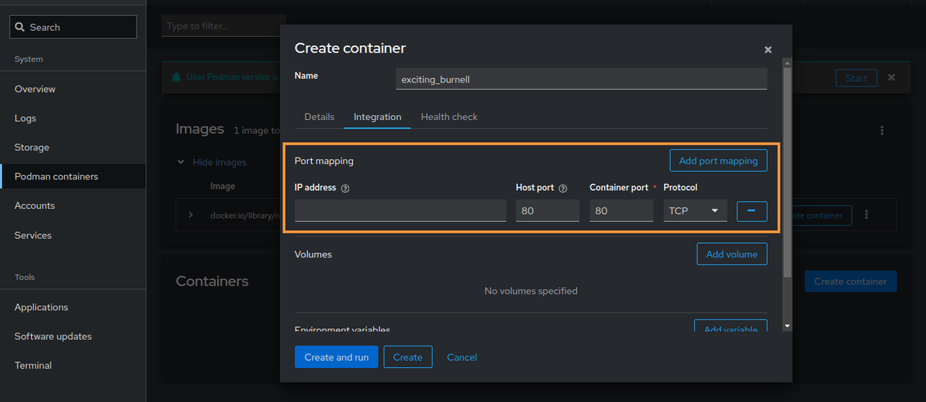
Task: Click the Host port help icon
Action: 563,188
